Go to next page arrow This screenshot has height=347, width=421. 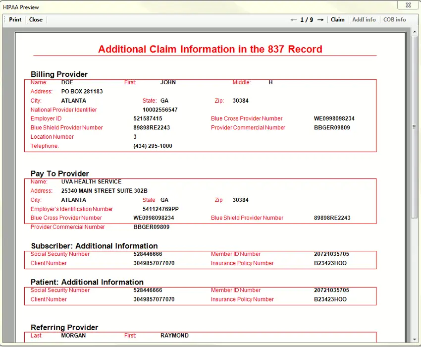pos(320,20)
